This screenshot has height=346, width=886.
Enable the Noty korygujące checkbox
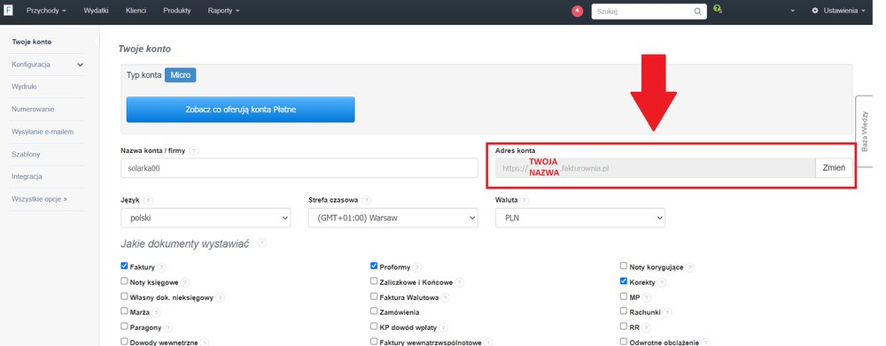point(624,265)
